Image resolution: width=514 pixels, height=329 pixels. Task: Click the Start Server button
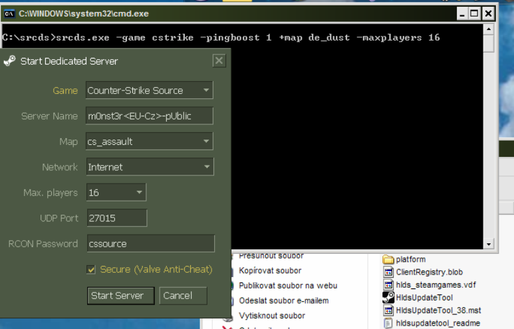(x=120, y=296)
